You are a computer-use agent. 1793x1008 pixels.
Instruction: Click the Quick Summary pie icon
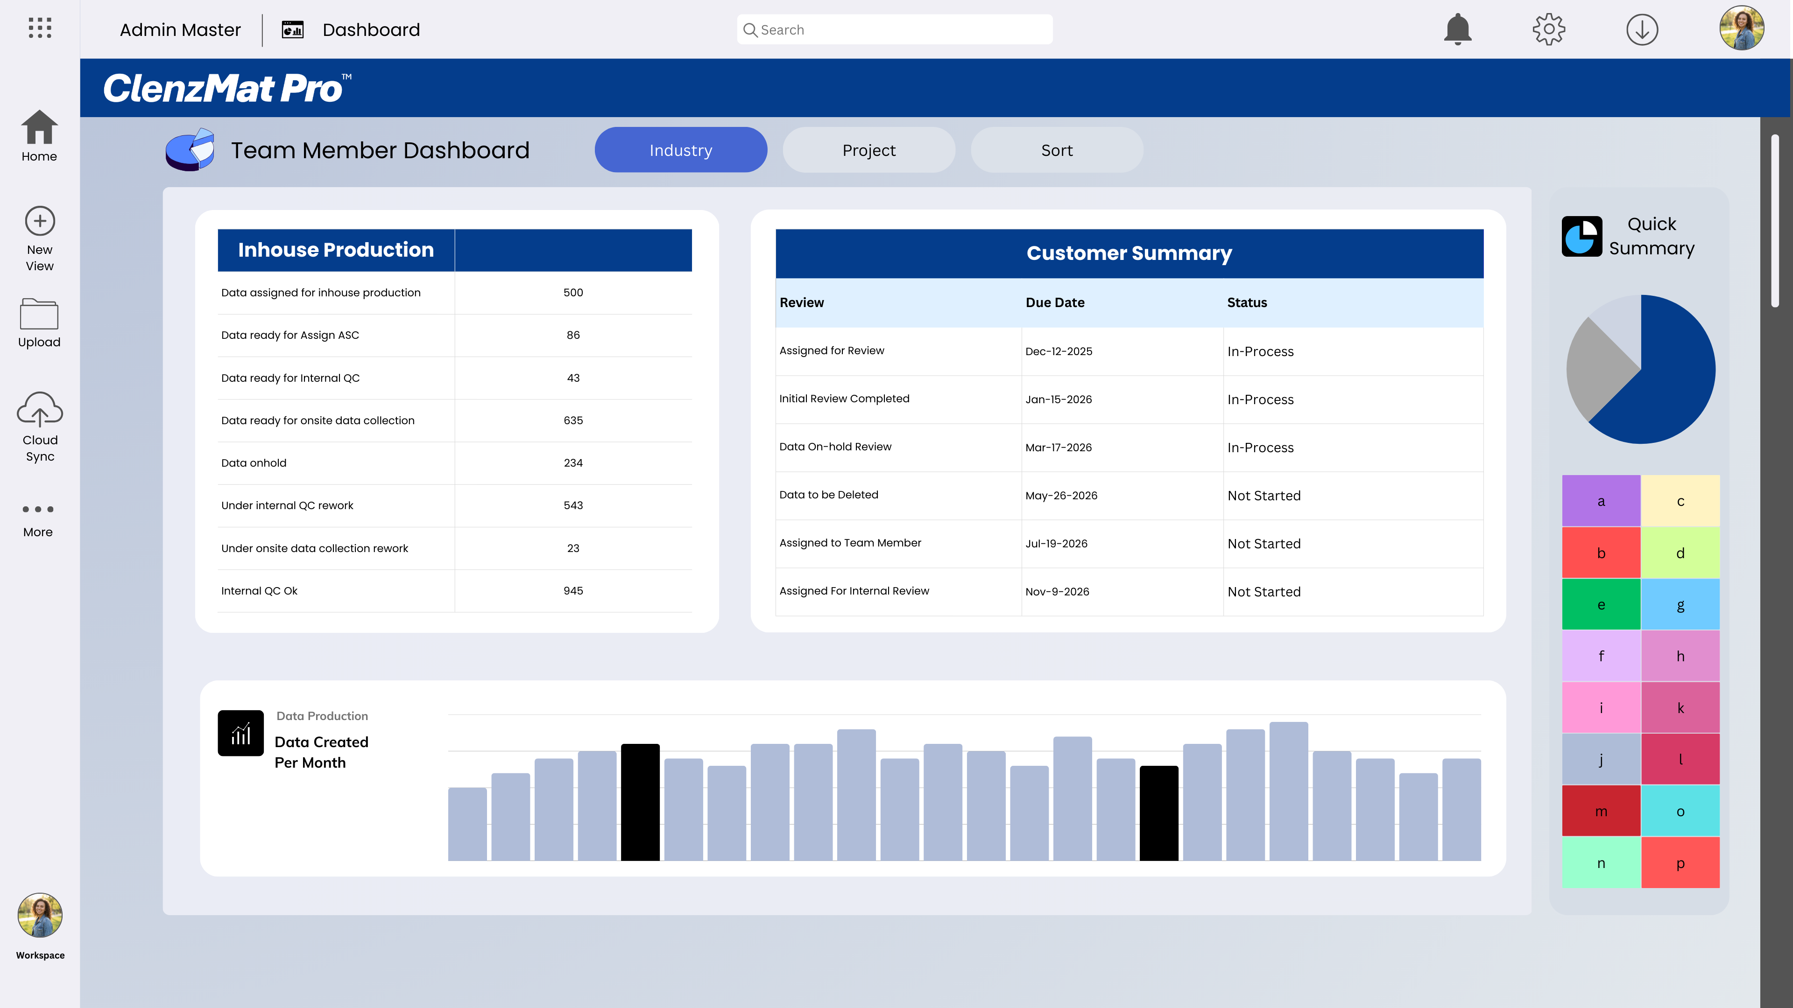(1581, 237)
